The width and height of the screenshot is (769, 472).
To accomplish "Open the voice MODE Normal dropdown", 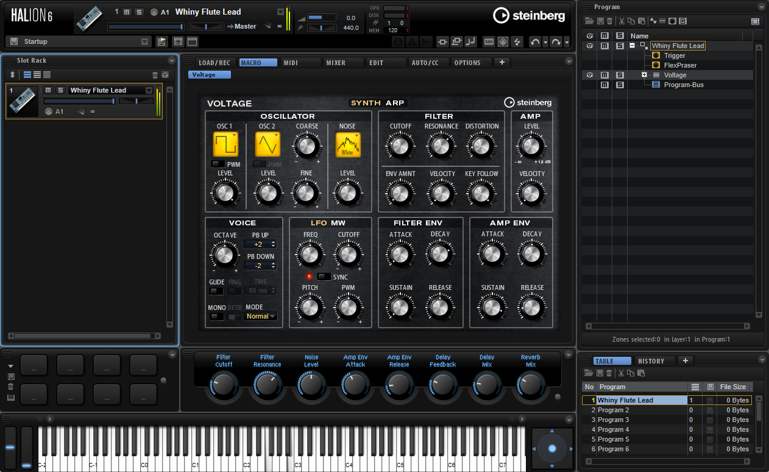I will click(x=261, y=316).
